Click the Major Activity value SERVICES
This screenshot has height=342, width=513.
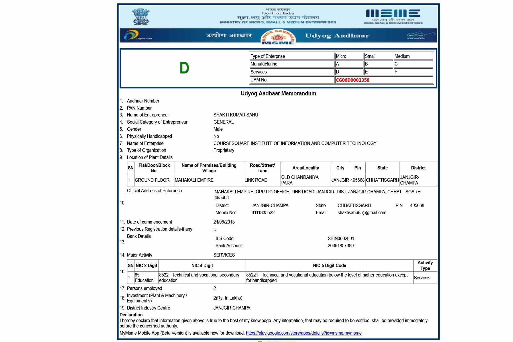(x=224, y=255)
